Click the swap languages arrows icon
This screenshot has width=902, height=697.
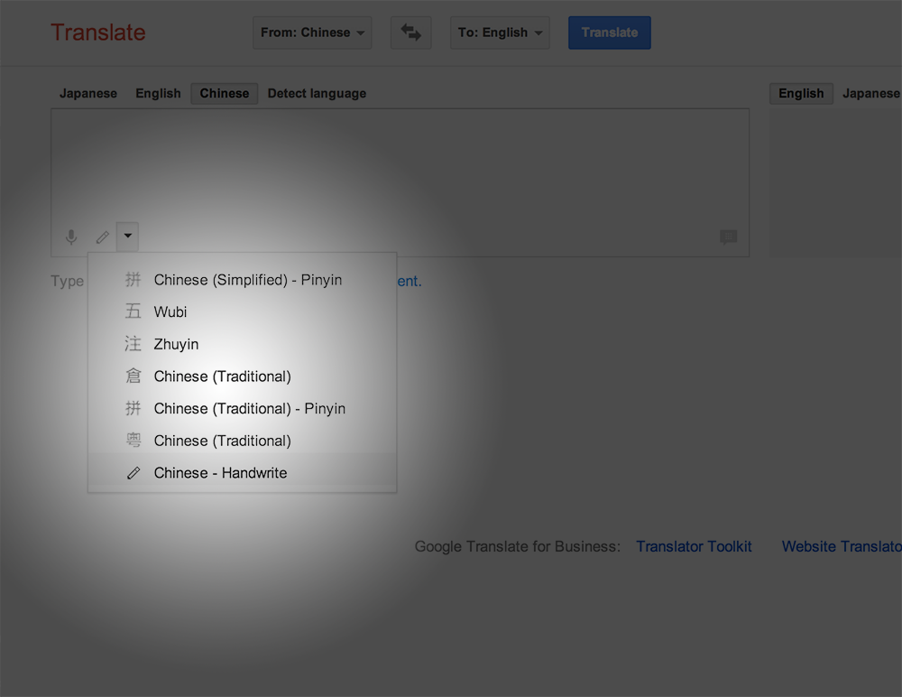[x=410, y=32]
